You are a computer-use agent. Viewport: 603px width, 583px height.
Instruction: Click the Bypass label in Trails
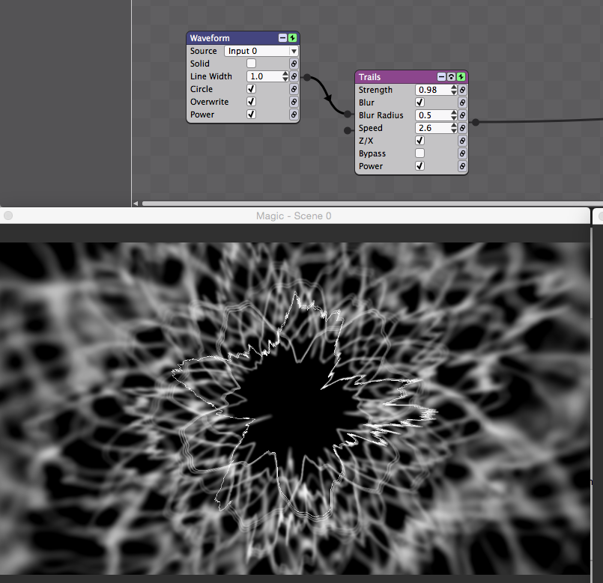[372, 153]
